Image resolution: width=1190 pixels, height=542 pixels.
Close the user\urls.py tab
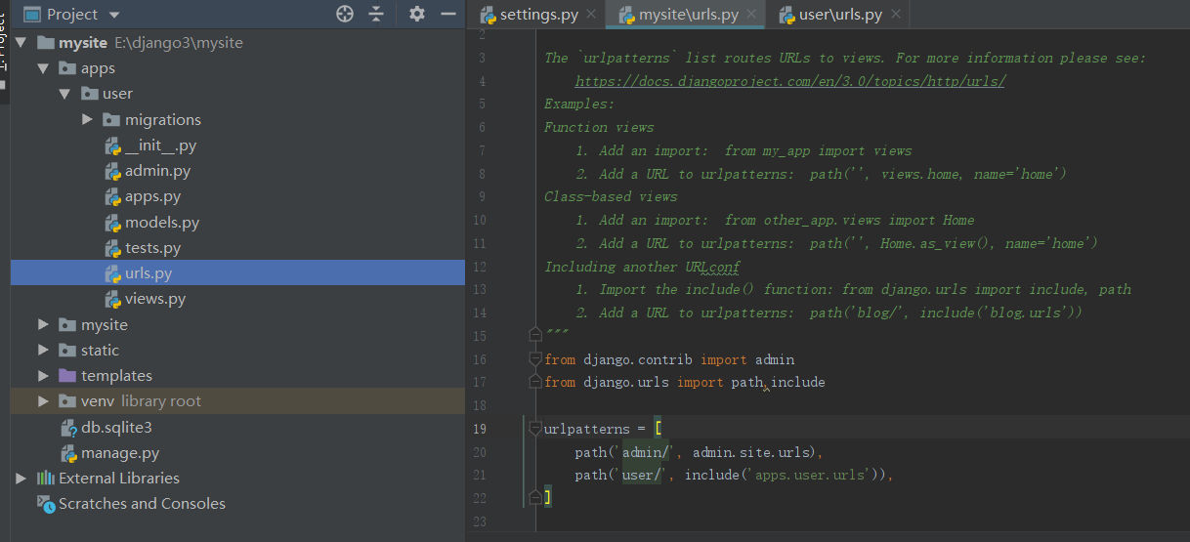click(x=895, y=15)
